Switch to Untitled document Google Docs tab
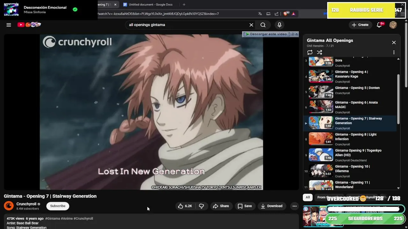This screenshot has width=408, height=229. pyautogui.click(x=147, y=4)
